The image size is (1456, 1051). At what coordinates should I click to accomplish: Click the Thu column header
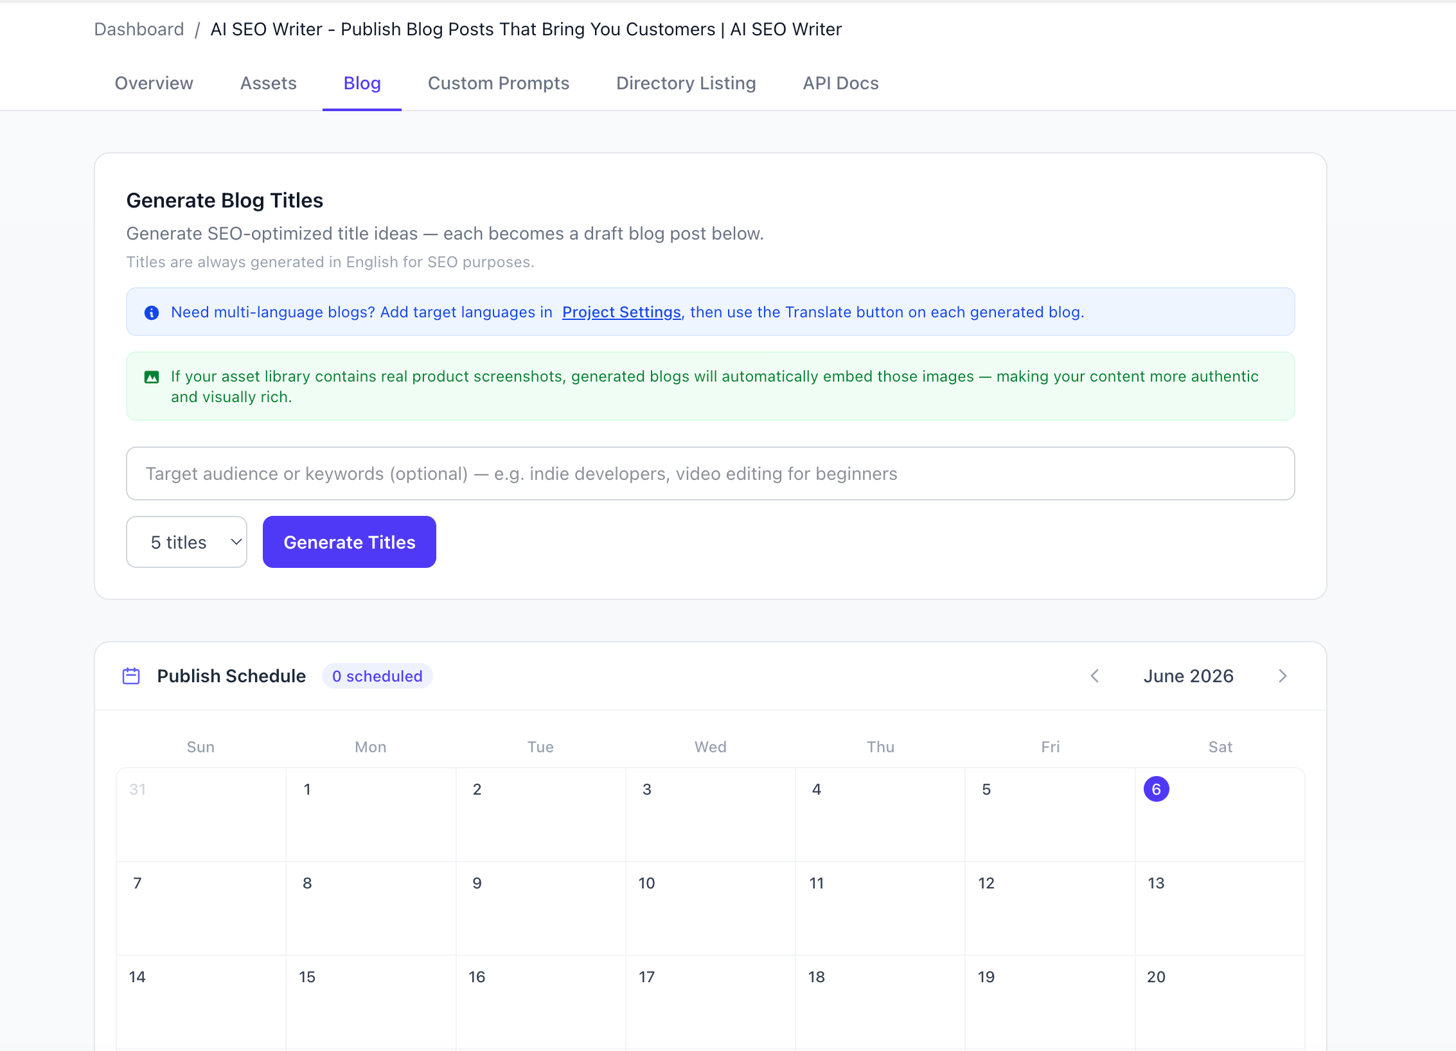pos(880,746)
